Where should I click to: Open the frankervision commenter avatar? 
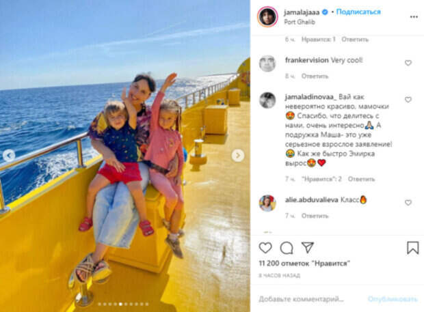[x=267, y=63]
